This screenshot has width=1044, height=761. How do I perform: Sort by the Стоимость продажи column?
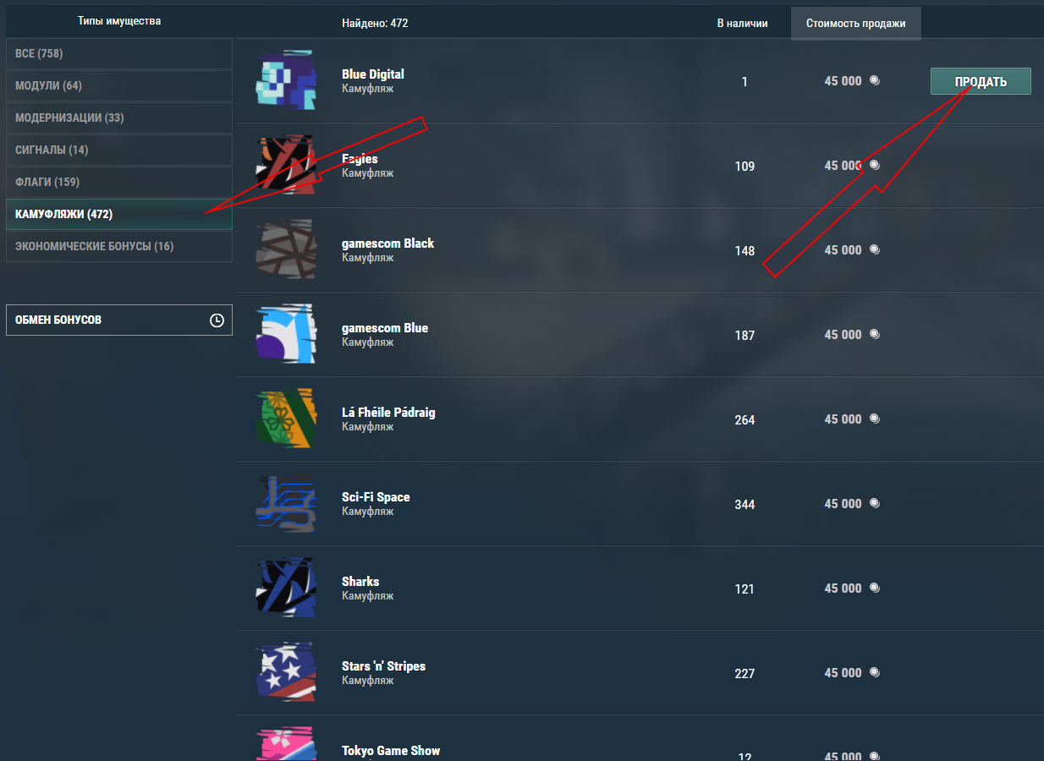click(855, 23)
